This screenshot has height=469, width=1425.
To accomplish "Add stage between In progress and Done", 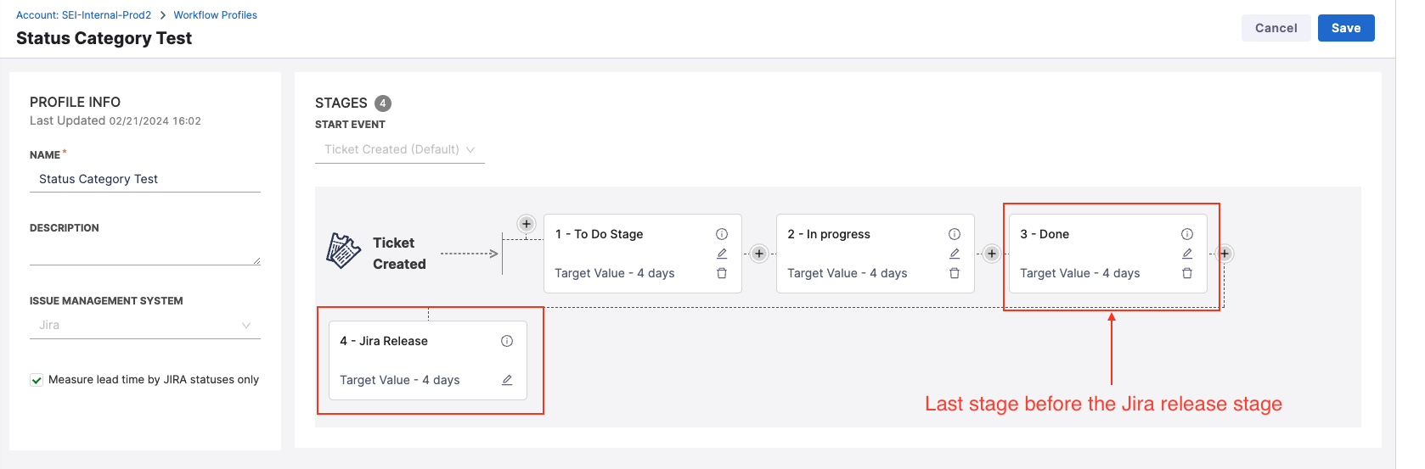I will tap(992, 254).
